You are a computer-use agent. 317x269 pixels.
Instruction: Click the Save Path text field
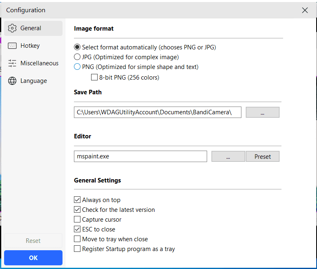158,112
